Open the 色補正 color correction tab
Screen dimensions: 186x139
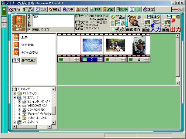click(55, 9)
